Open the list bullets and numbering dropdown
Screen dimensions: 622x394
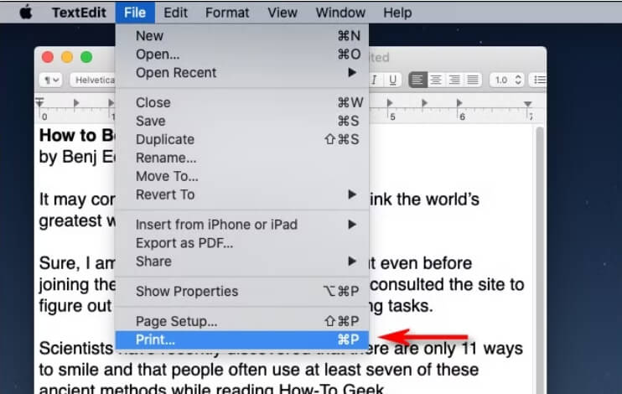539,80
